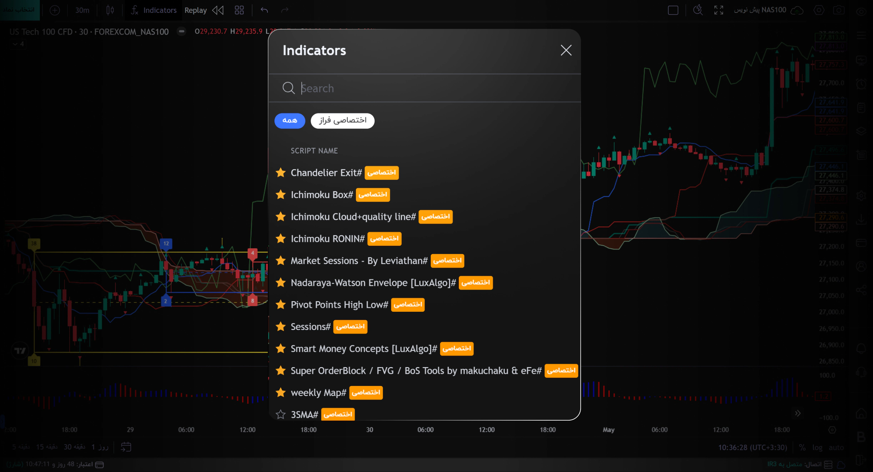Screen dimensions: 873x472
Task: Open the user profile icon in right sidebar
Action: click(x=861, y=266)
